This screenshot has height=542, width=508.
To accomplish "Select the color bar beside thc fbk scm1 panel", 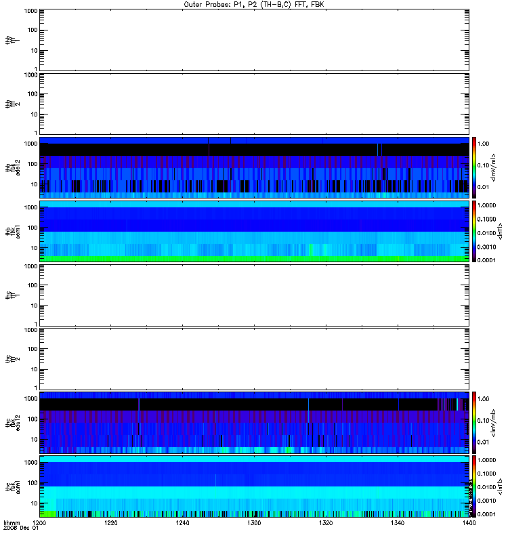I will [x=474, y=486].
